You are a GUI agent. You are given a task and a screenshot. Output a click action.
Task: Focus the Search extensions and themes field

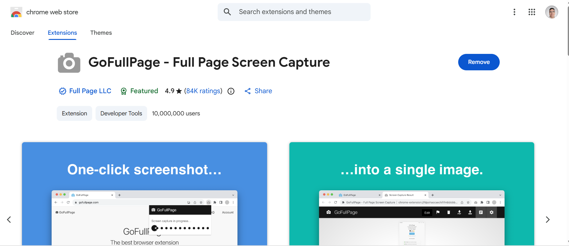(294, 12)
